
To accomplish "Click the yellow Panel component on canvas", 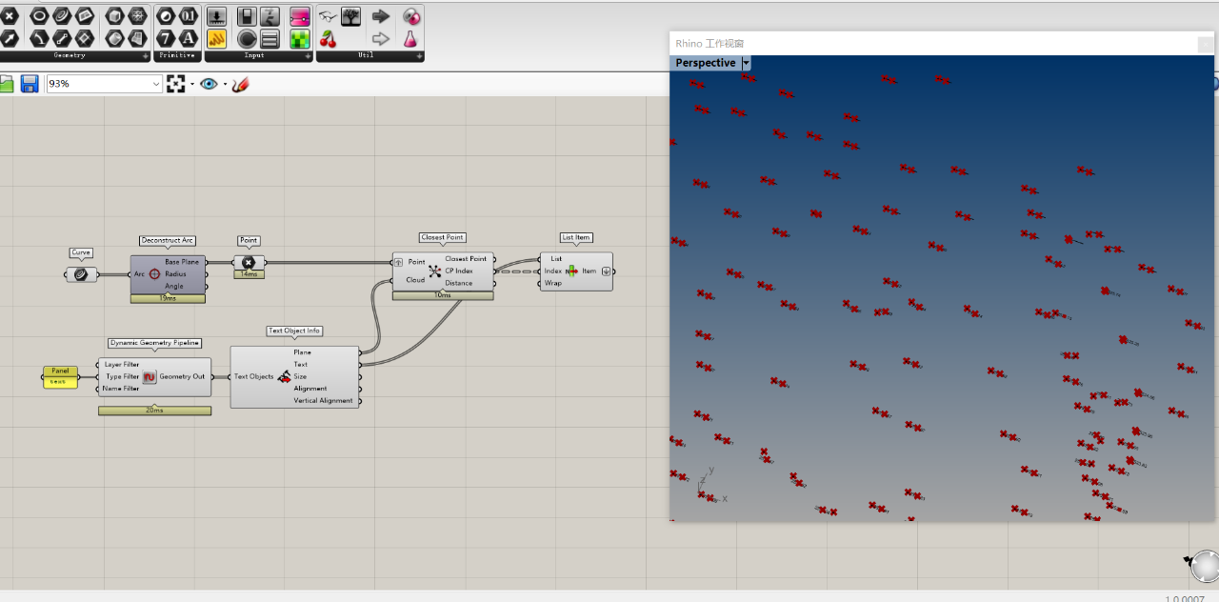I will coord(60,376).
